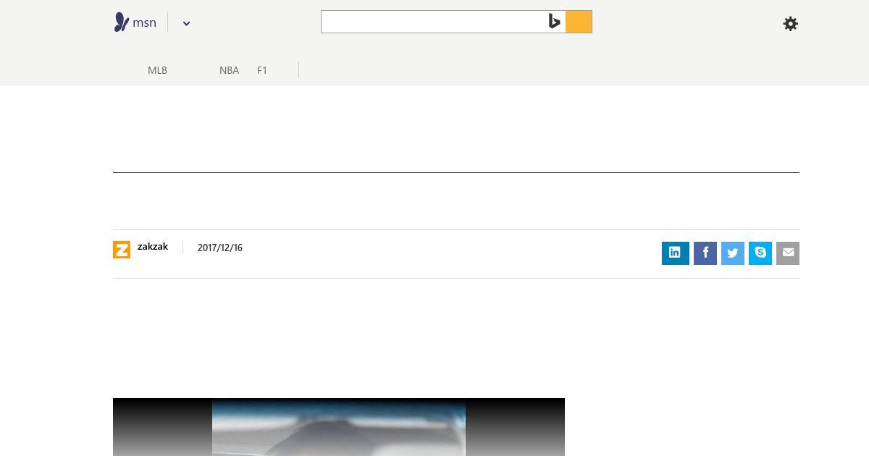Image resolution: width=869 pixels, height=456 pixels.
Task: Select the article date 2017/12/16
Action: click(220, 248)
